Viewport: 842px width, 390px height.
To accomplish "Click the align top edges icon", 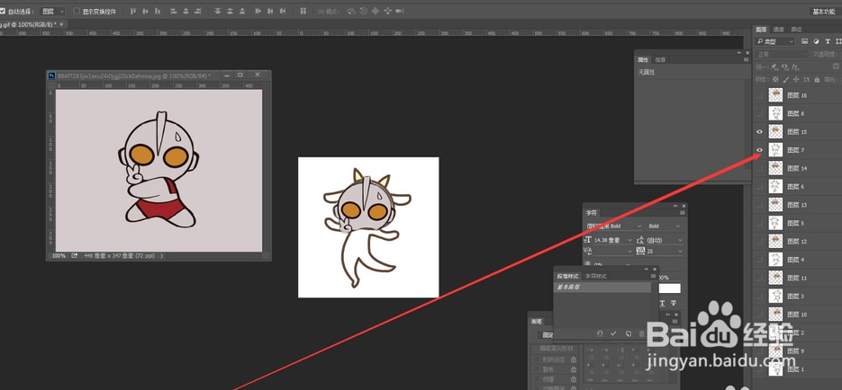I will coord(133,12).
